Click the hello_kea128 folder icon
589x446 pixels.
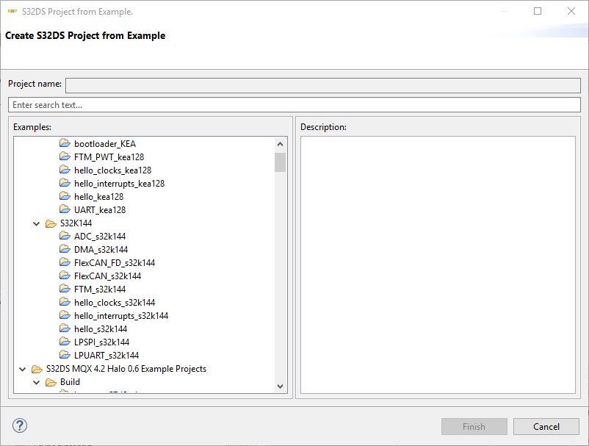click(65, 196)
